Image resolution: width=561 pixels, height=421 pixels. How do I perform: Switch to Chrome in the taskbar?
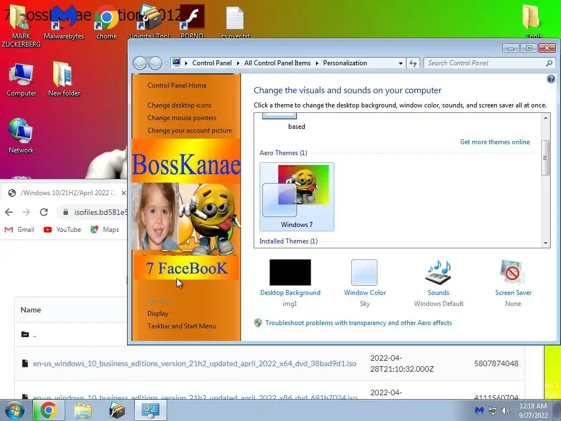point(49,410)
